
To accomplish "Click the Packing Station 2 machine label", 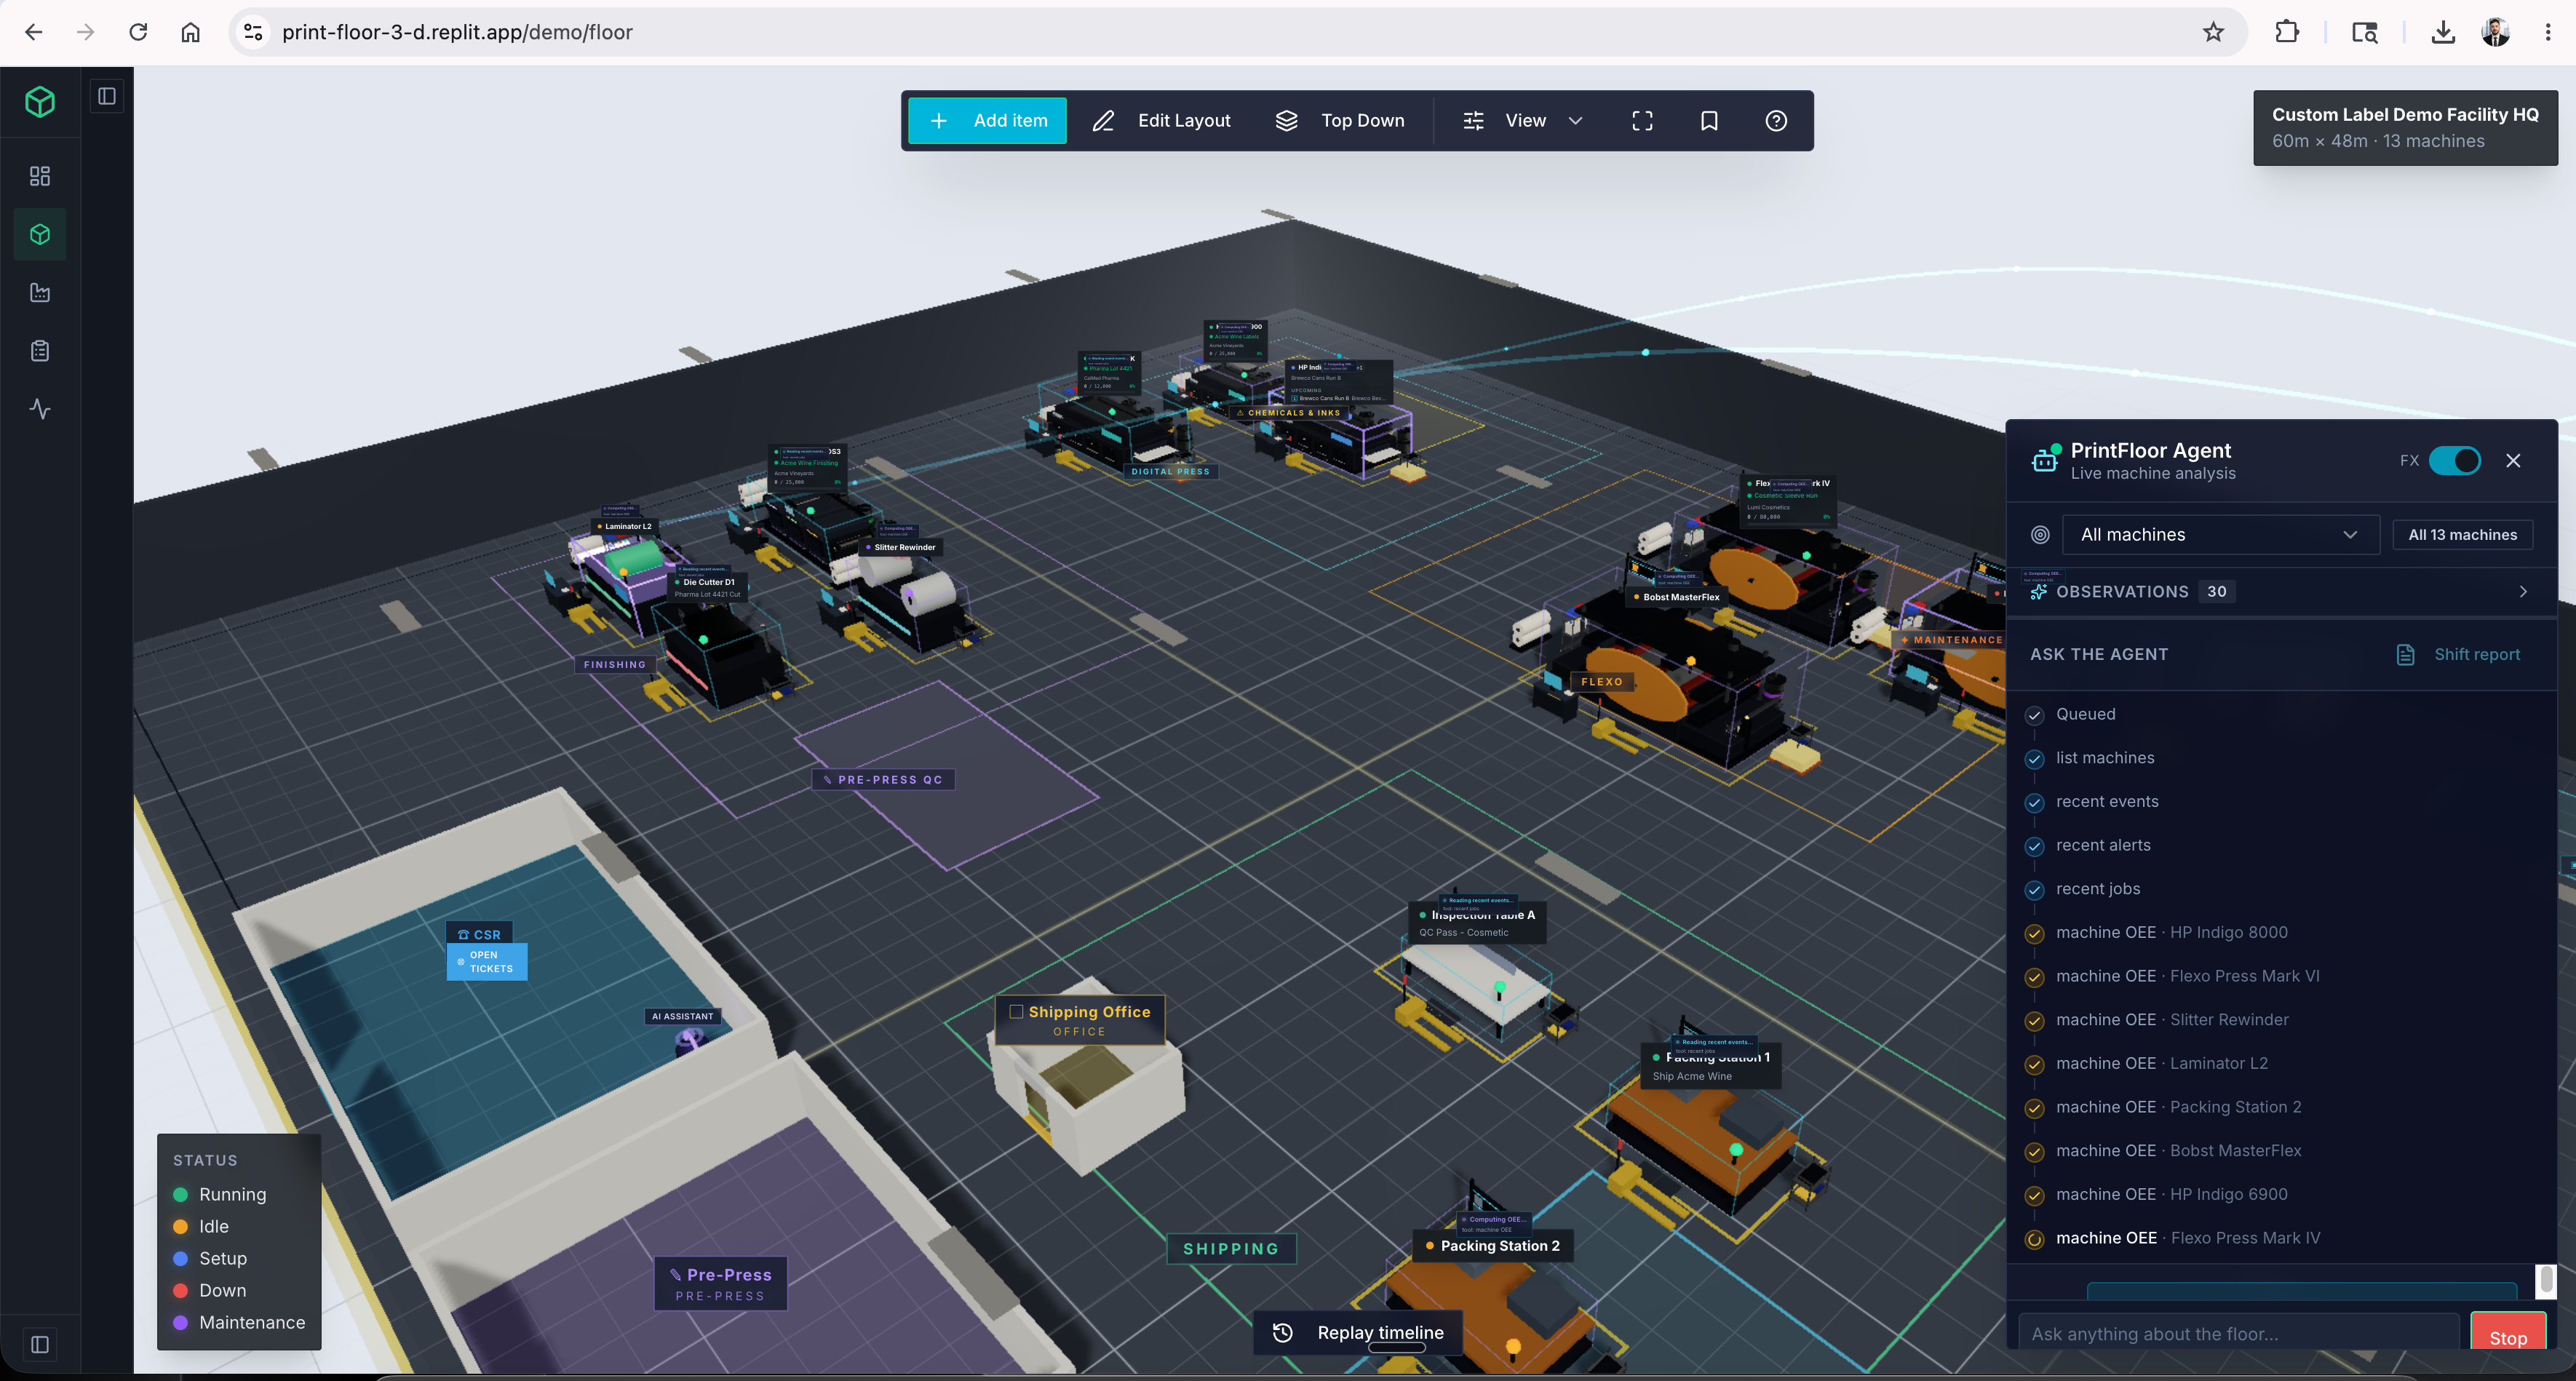I will tap(1492, 1246).
